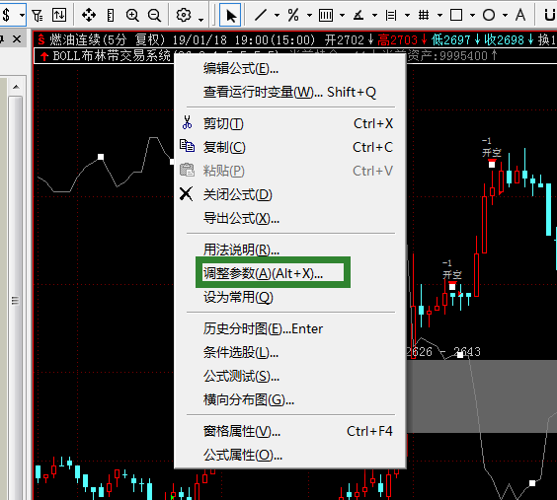Choose 查看运行时变量(W) menu entry

click(x=290, y=92)
